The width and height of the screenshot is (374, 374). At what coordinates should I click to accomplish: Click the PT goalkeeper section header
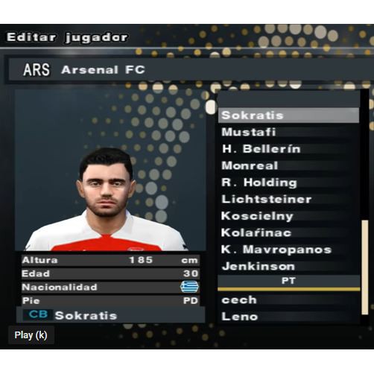pyautogui.click(x=289, y=281)
